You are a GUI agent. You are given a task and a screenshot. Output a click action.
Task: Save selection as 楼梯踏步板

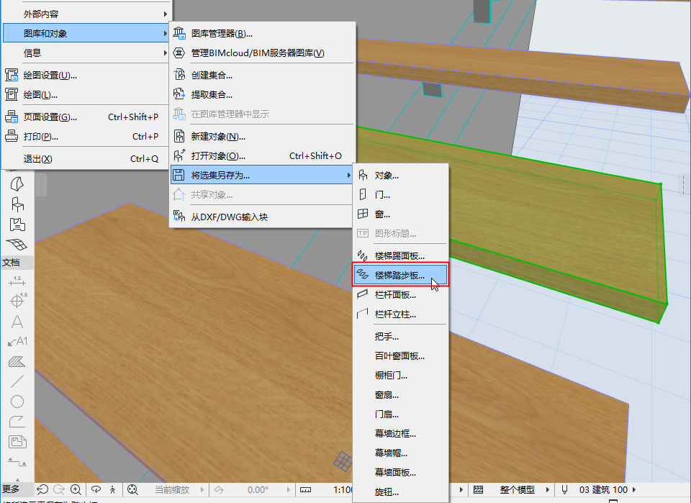point(401,276)
